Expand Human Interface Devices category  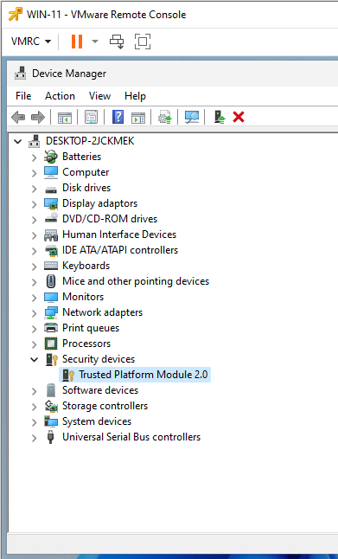(x=35, y=235)
